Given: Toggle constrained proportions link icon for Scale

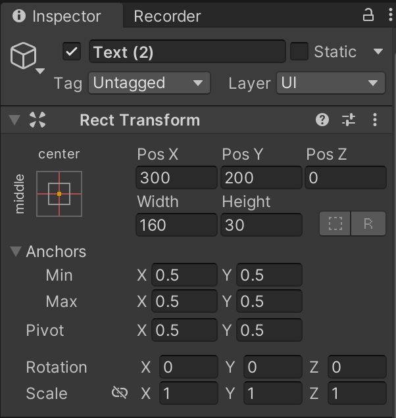Looking at the screenshot, I should (x=119, y=393).
